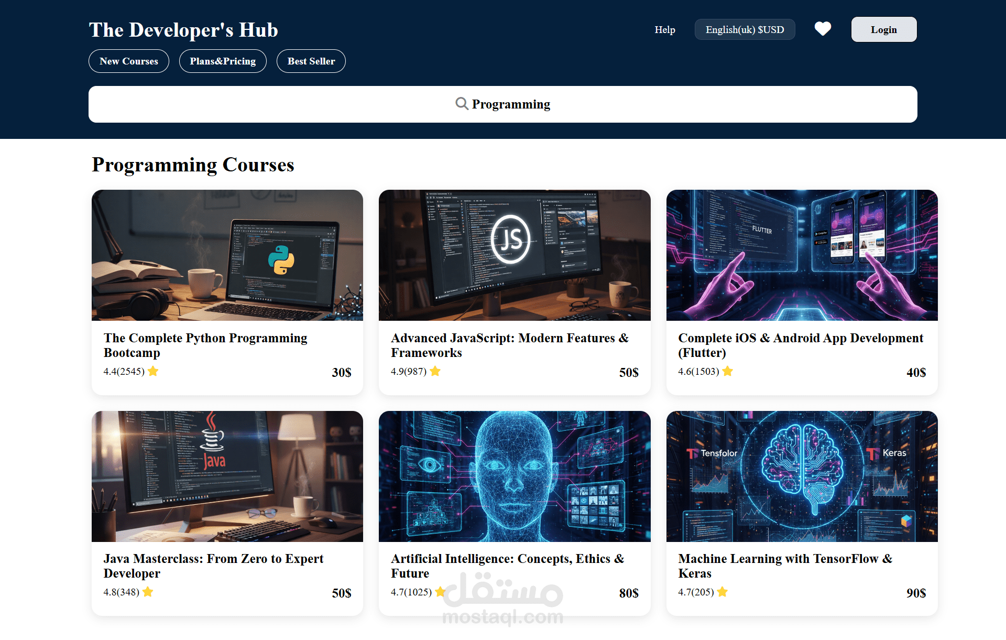The width and height of the screenshot is (1006, 640).
Task: Click the star icon on Machine Learning course
Action: click(723, 592)
